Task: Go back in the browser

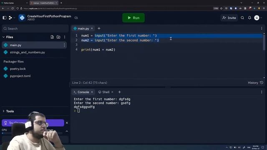Action: click(x=3, y=8)
